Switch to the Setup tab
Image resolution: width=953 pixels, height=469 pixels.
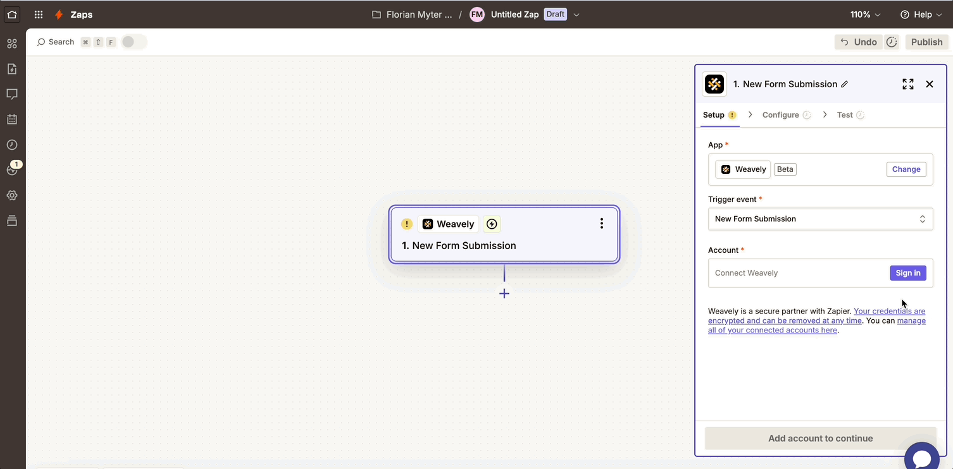pos(719,115)
